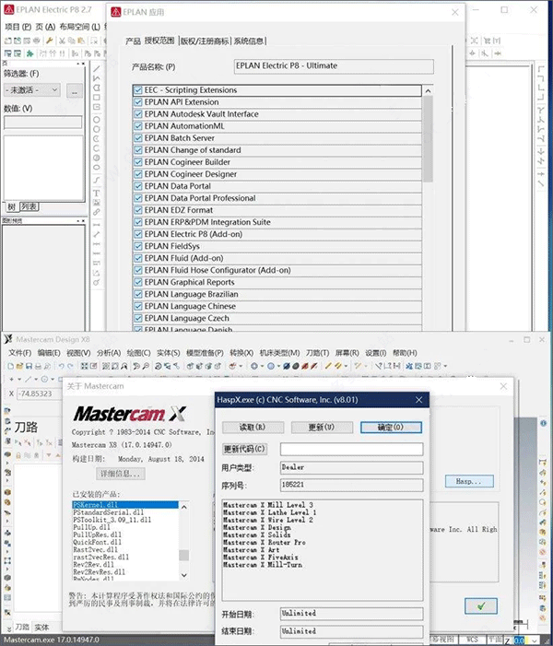Uncheck EPLAN API Extension checkbox
Image resolution: width=553 pixels, height=646 pixels.
coord(138,102)
